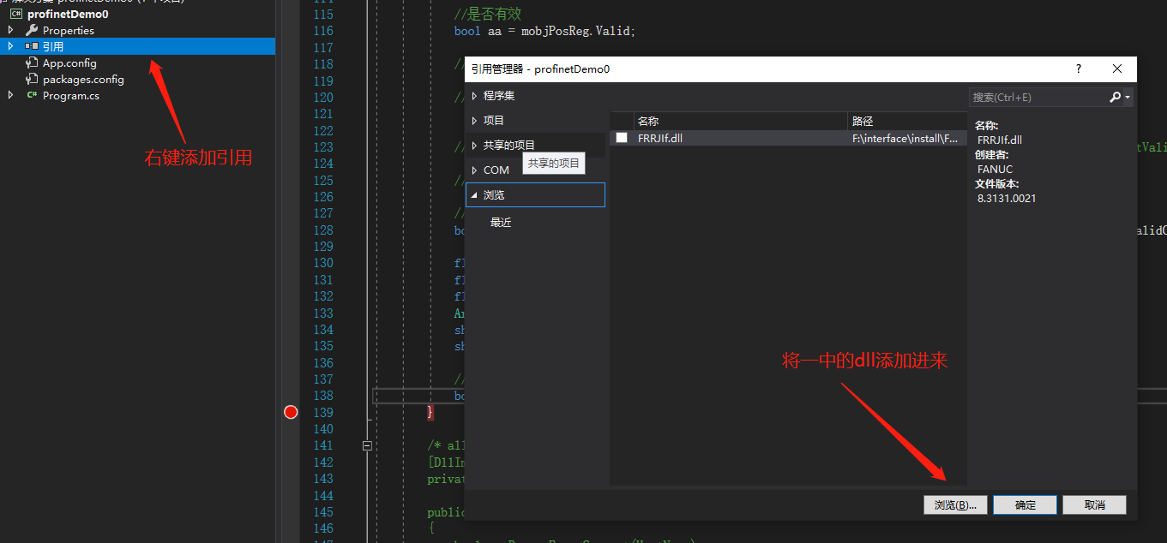Screen dimensions: 1167x543
Task: Sort by the 名称 column header
Action: tap(741, 122)
